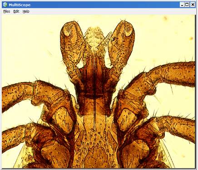Close the MultiScope window
The height and width of the screenshot is (170, 198).
coord(193,5)
